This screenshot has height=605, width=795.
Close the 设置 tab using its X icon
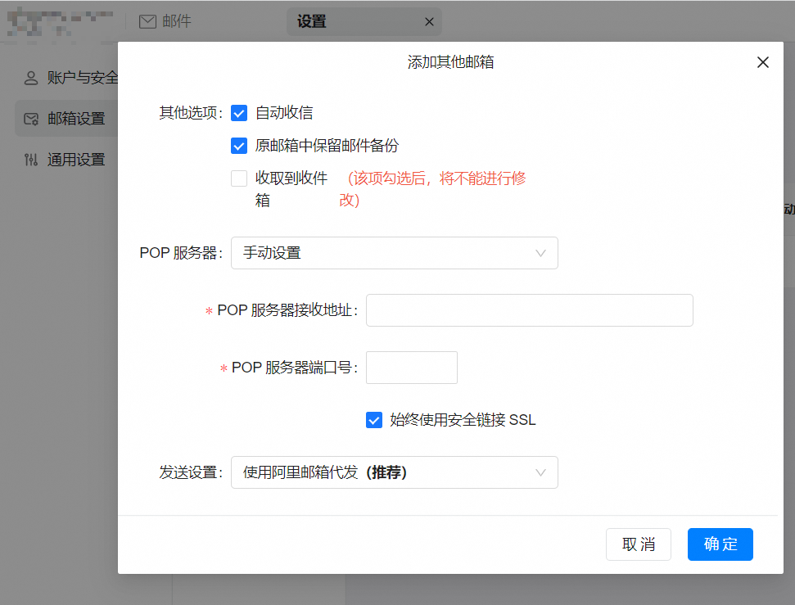coord(429,22)
